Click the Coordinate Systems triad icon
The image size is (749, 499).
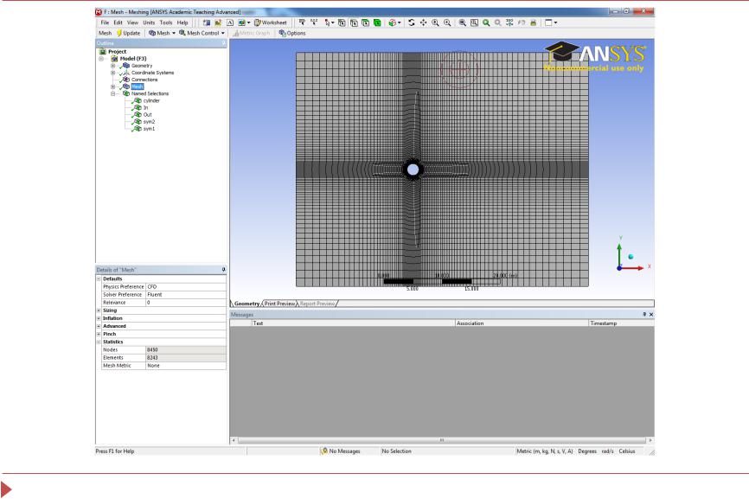[x=126, y=73]
